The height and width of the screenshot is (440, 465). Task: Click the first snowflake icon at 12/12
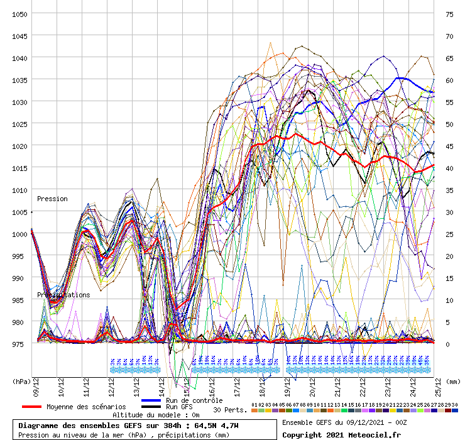click(112, 370)
